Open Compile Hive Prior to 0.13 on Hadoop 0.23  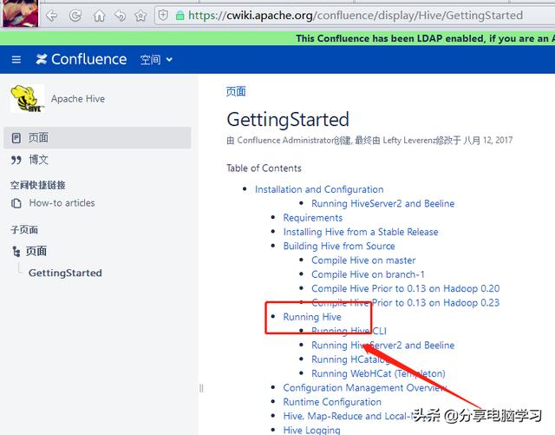(x=406, y=303)
